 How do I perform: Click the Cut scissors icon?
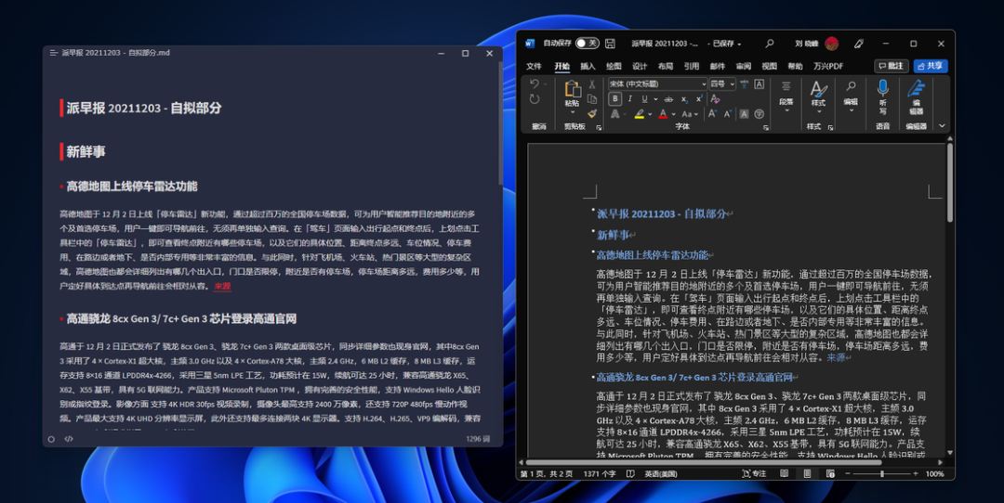click(x=592, y=84)
